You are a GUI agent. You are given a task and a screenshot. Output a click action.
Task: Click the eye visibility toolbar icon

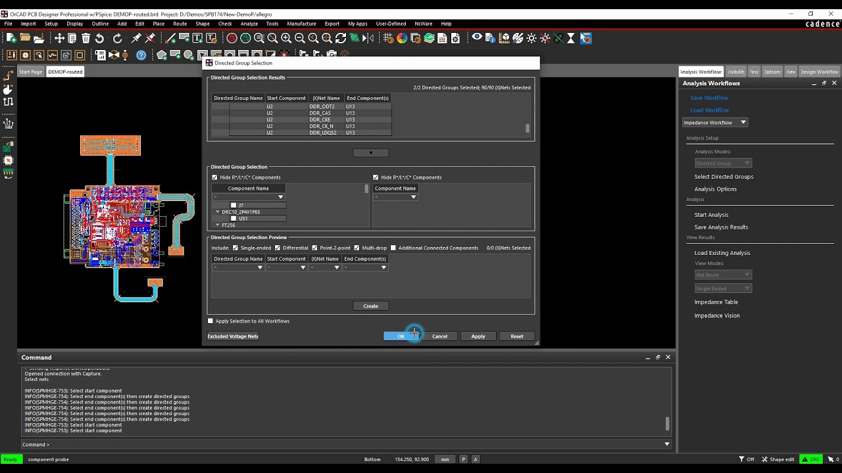(x=477, y=38)
